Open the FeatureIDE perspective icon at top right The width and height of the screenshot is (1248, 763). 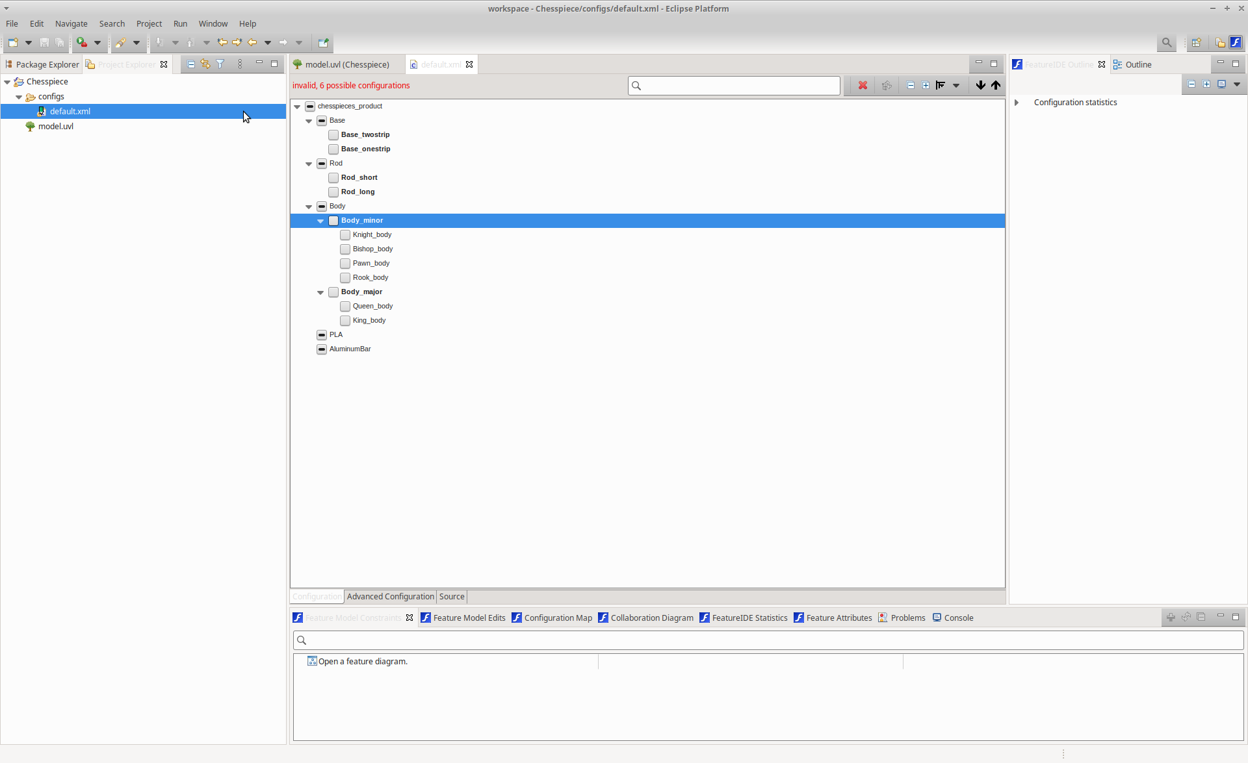pos(1234,43)
